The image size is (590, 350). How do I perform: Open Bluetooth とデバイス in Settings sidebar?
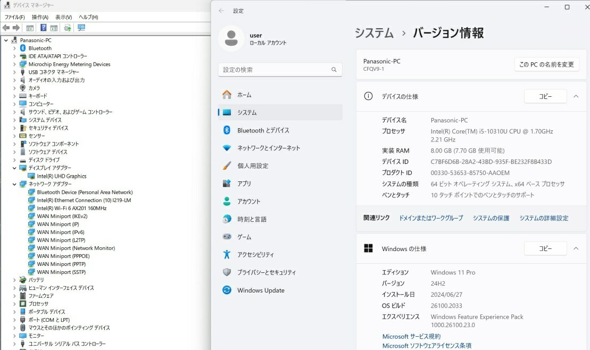point(263,130)
